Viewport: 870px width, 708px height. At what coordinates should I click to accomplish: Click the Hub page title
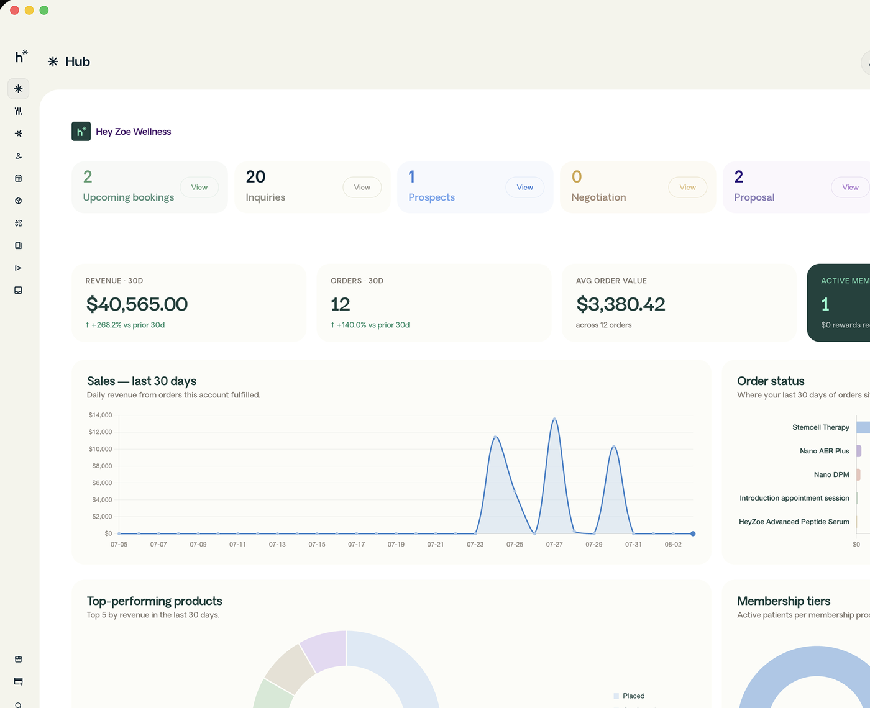pyautogui.click(x=78, y=61)
